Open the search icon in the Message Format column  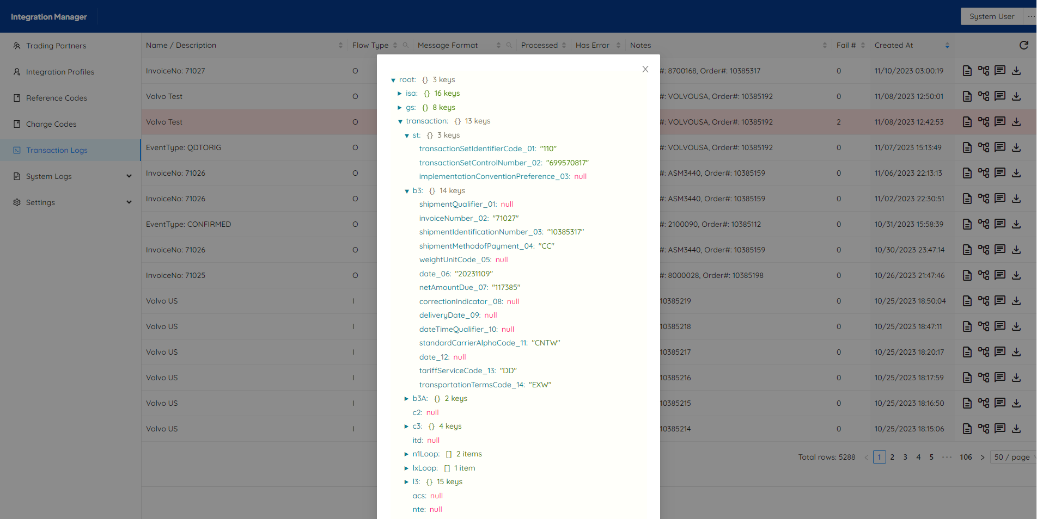pyautogui.click(x=509, y=45)
